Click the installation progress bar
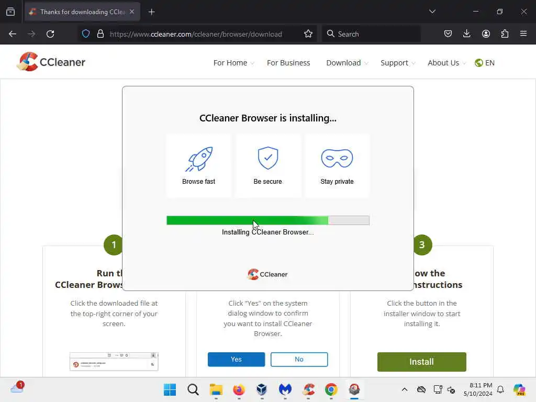 [x=268, y=220]
